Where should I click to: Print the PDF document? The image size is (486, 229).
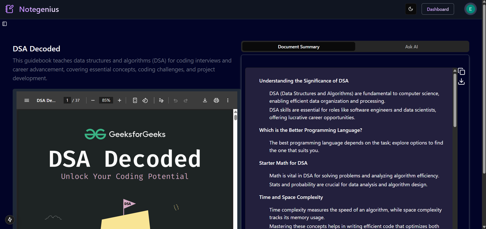(216, 100)
